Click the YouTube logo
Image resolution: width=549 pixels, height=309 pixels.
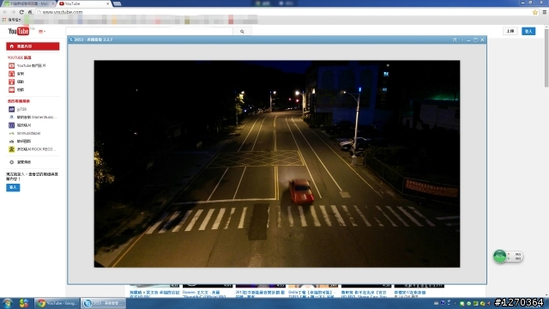[19, 31]
